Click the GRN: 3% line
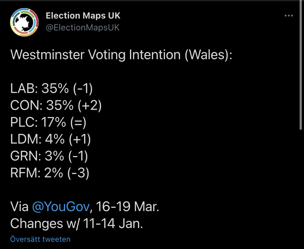 49,156
